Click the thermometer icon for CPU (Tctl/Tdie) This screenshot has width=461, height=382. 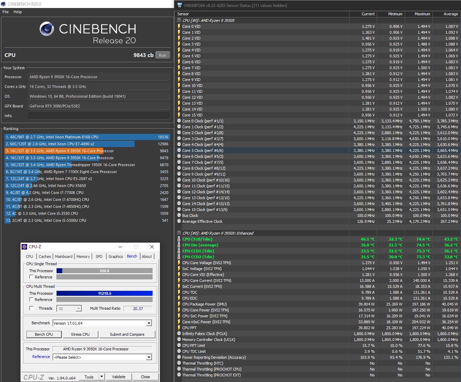pyautogui.click(x=179, y=239)
